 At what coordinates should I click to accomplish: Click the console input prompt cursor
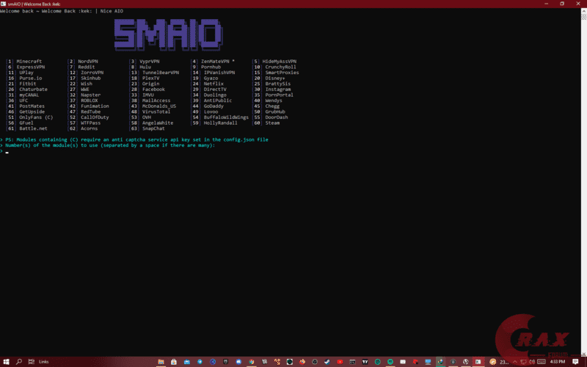coord(7,152)
